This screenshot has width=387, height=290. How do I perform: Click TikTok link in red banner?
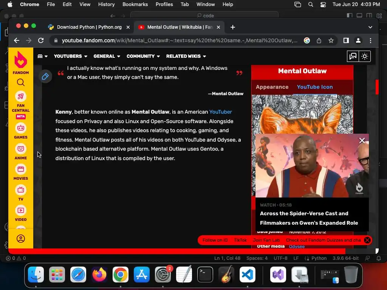pyautogui.click(x=240, y=240)
